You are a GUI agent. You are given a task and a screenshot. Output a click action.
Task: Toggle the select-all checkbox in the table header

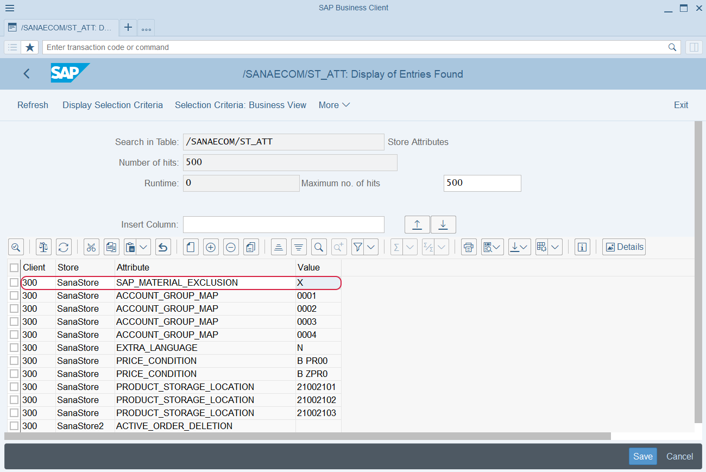(14, 268)
